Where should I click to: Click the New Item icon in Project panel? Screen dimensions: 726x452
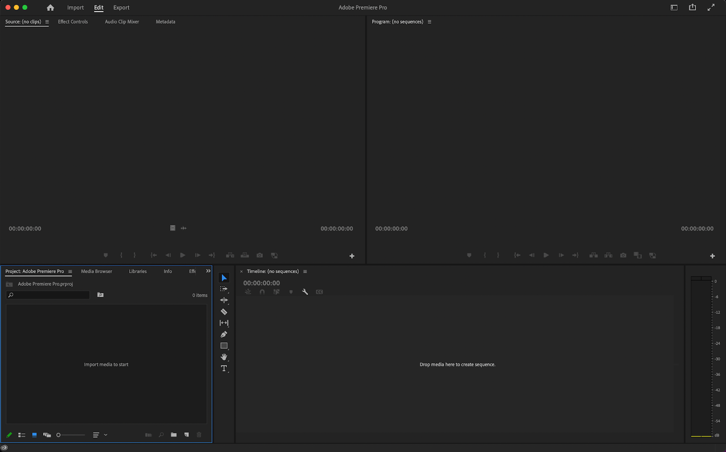(x=186, y=435)
